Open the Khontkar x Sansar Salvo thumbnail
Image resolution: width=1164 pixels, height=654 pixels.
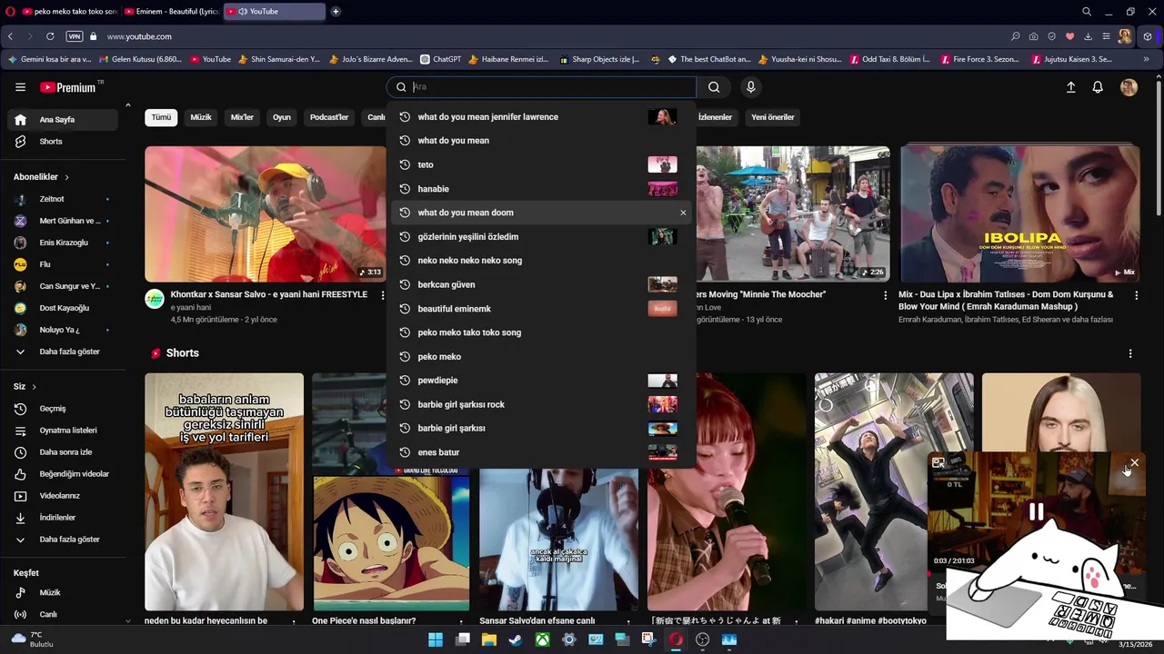coord(265,213)
